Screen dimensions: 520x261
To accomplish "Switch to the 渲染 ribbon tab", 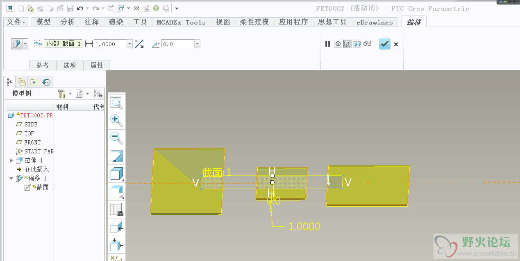I will coord(116,22).
